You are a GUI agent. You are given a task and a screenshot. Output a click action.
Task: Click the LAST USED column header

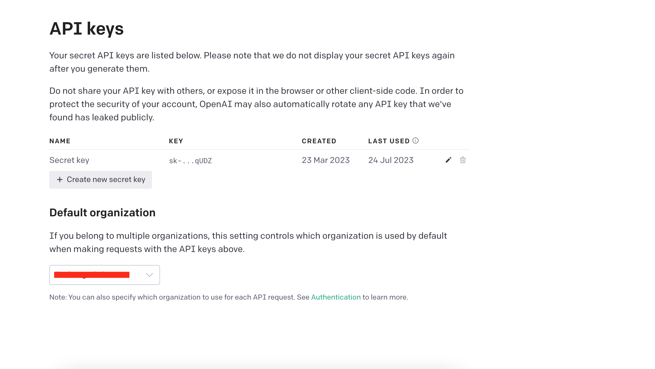click(389, 141)
